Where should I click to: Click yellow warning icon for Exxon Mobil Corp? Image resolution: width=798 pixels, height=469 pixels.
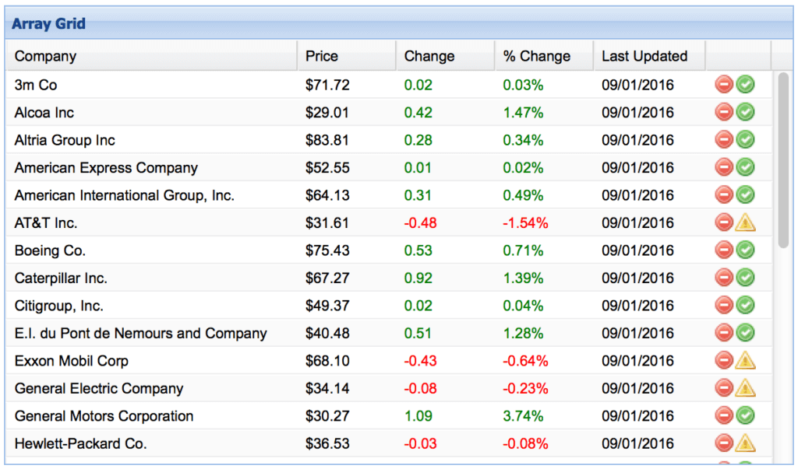pyautogui.click(x=746, y=360)
